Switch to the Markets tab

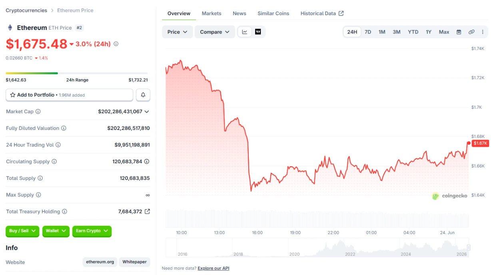pyautogui.click(x=212, y=13)
